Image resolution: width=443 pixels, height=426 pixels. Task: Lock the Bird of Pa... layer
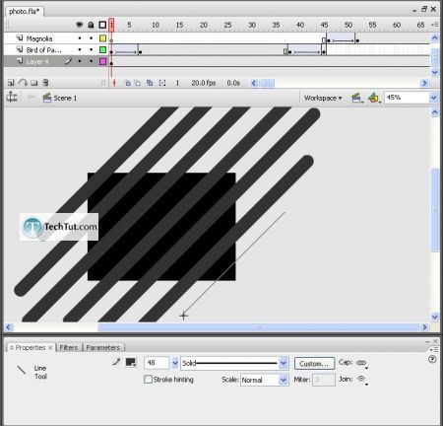click(91, 50)
